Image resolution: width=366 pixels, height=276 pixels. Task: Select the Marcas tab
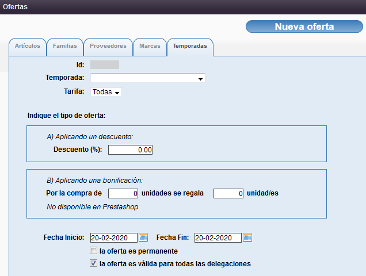pyautogui.click(x=150, y=46)
